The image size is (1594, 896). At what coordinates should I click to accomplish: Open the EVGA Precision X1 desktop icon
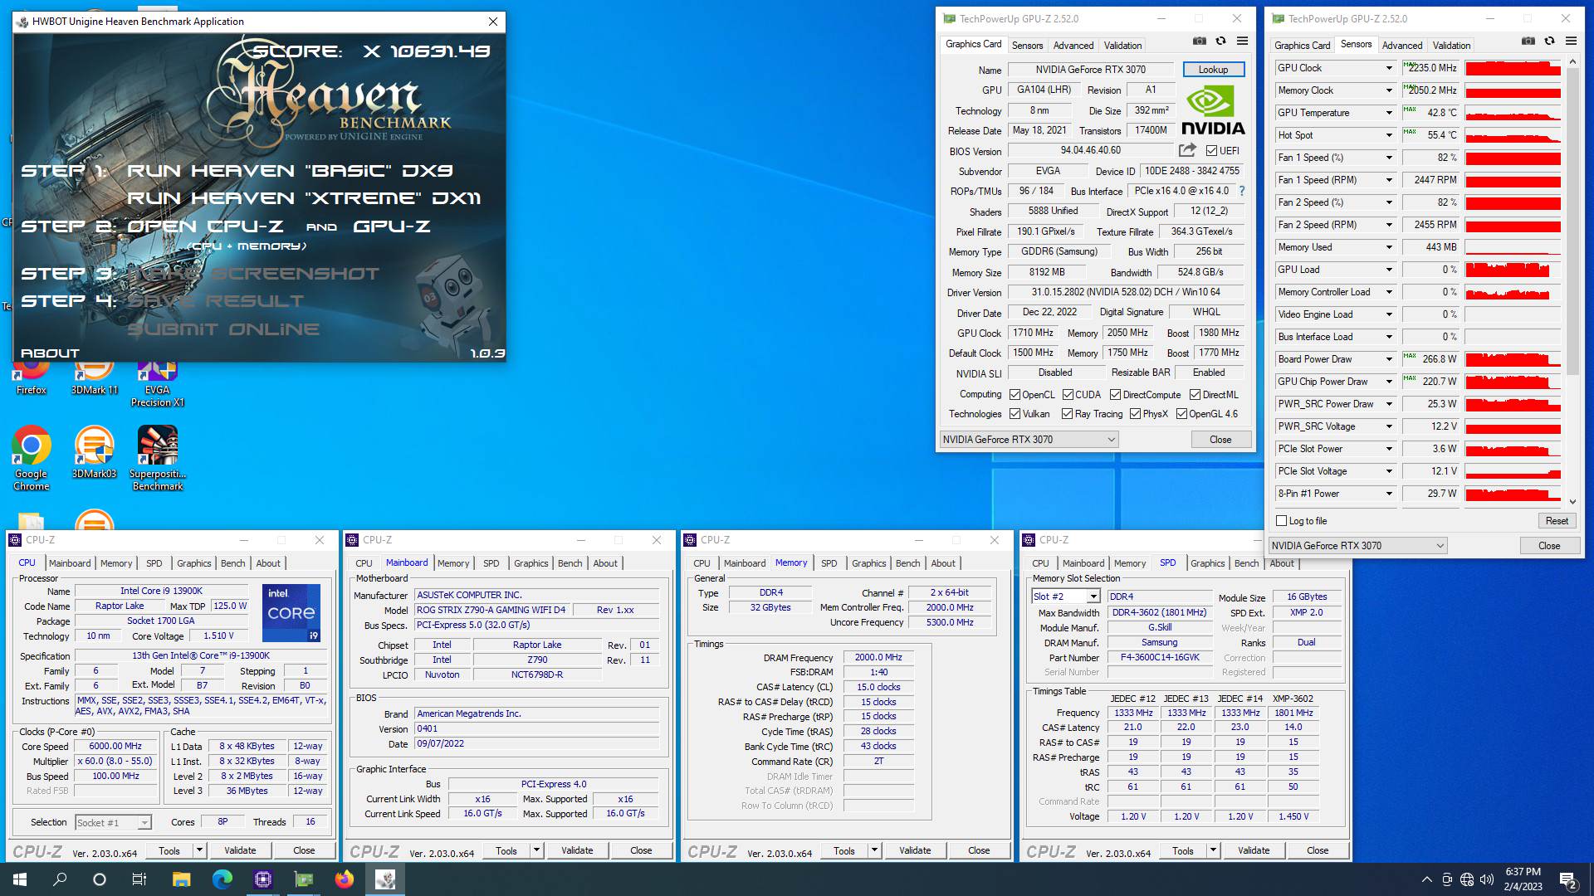157,382
